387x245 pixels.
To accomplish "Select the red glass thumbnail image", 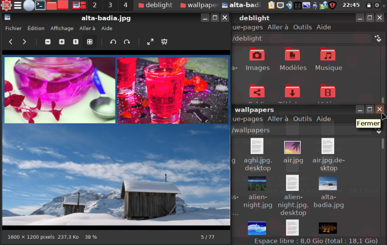I will pos(173,90).
